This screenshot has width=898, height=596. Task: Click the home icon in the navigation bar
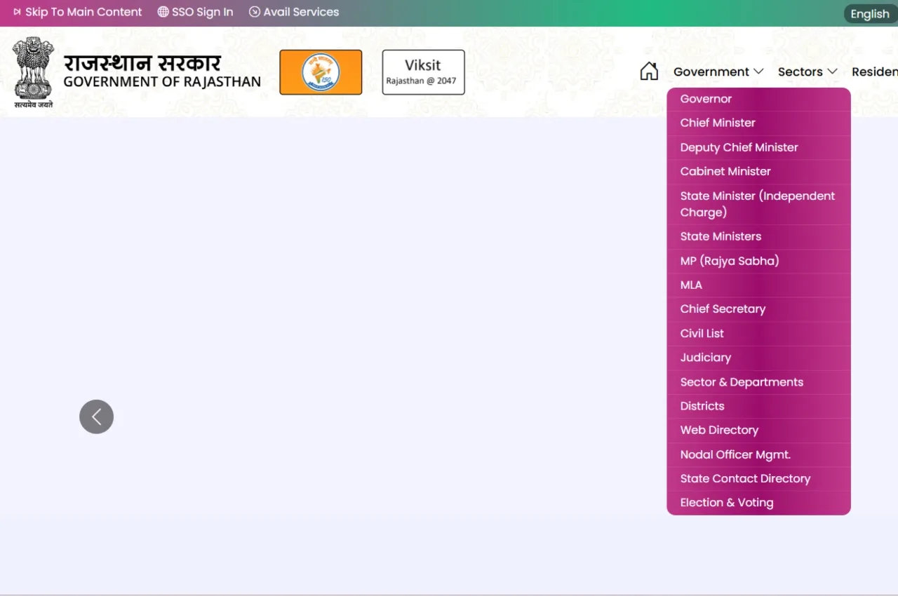point(649,70)
